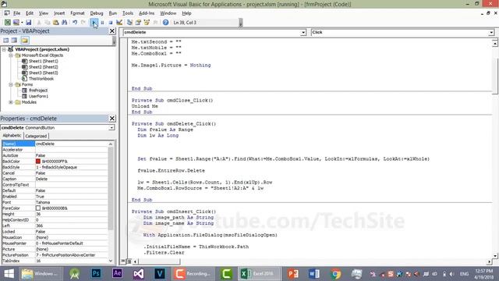Save the project with the floppy disk icon
The height and width of the screenshot is (281, 499).
tap(28, 23)
